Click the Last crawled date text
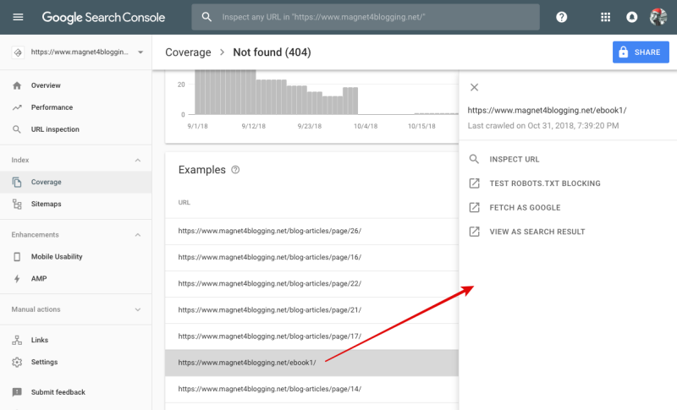This screenshot has height=410, width=677. (x=543, y=126)
